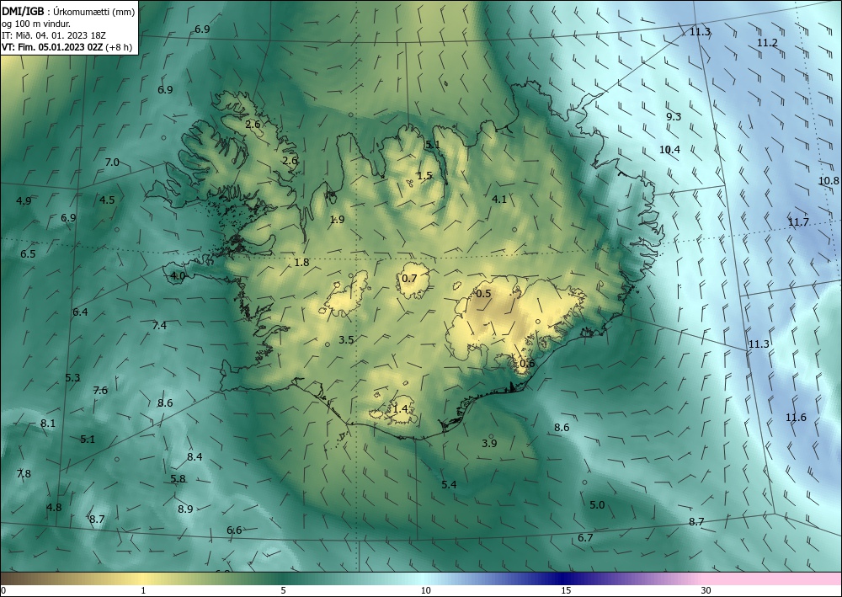Click the 'DMI/IGB : Úrkomumætti (mm)' legend title
The width and height of the screenshot is (842, 597).
point(68,11)
